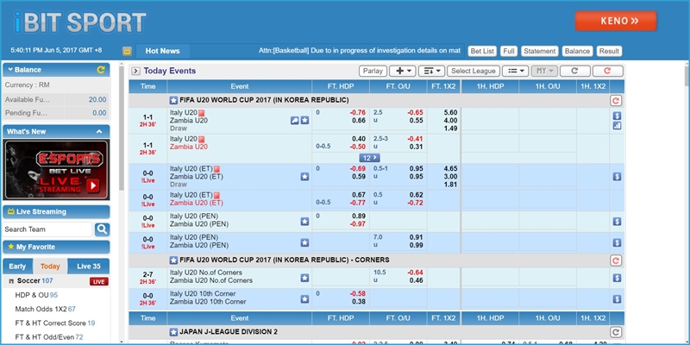The width and height of the screenshot is (690, 345).
Task: Click the grey refresh button in events toolbar
Action: pyautogui.click(x=574, y=71)
